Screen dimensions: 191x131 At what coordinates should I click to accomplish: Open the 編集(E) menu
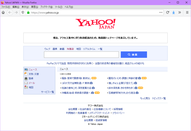(16, 7)
